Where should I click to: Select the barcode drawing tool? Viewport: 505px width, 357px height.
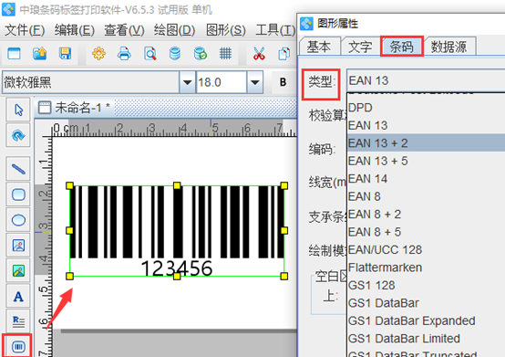point(18,346)
